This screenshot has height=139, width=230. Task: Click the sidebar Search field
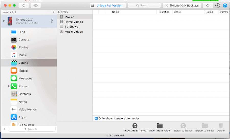32,129
